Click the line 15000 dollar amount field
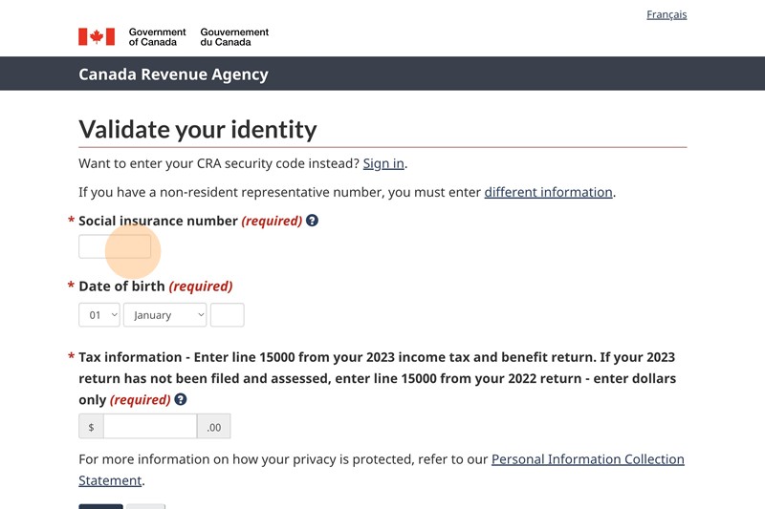This screenshot has width=765, height=509. click(x=150, y=426)
